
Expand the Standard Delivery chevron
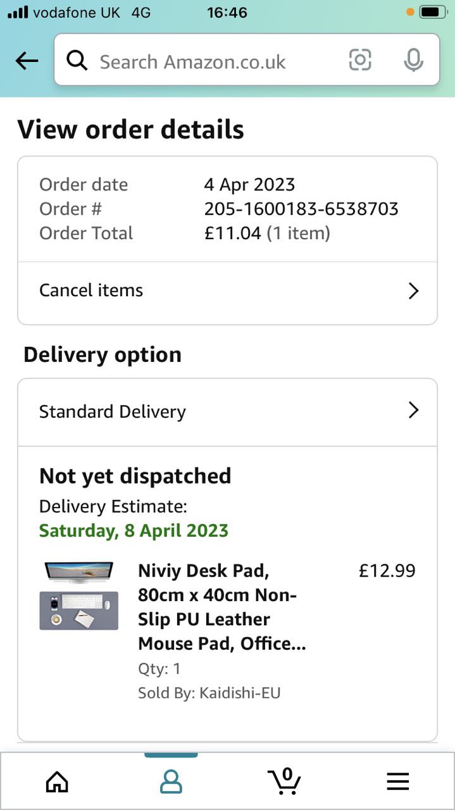point(413,411)
